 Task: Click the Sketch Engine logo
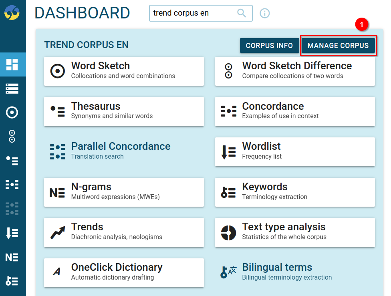(12, 13)
